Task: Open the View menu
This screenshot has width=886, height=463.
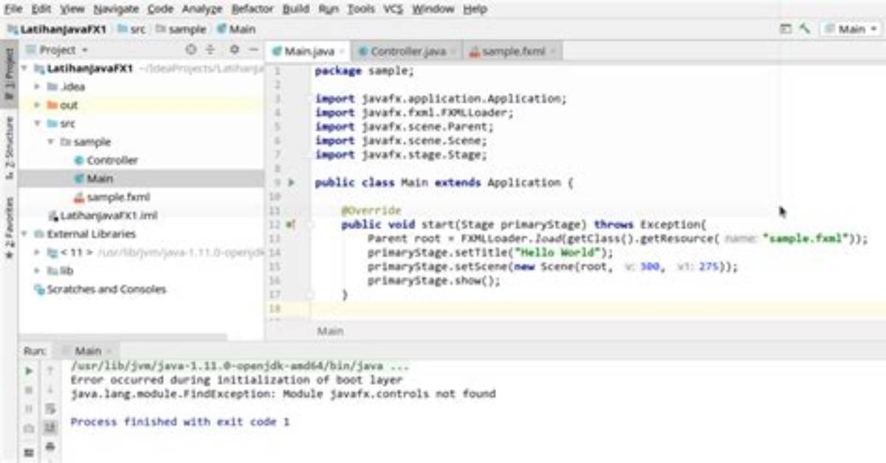Action: [72, 9]
